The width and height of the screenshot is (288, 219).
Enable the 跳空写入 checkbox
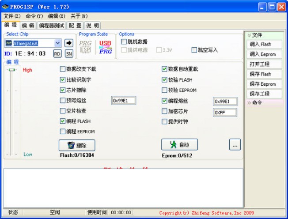click(x=194, y=50)
